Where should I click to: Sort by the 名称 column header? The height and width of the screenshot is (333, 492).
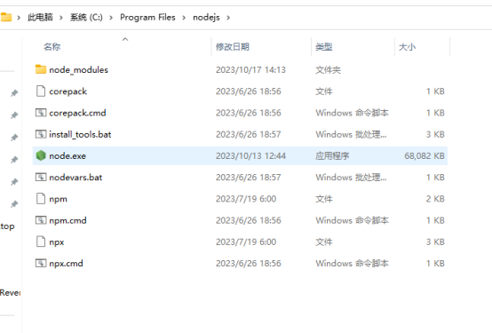pyautogui.click(x=52, y=47)
